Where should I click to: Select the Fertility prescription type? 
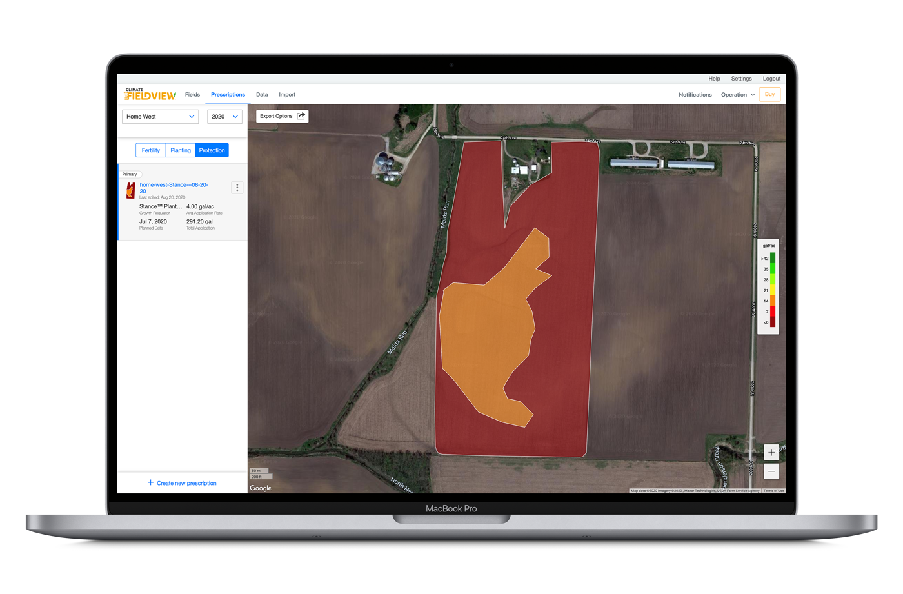[x=150, y=150]
